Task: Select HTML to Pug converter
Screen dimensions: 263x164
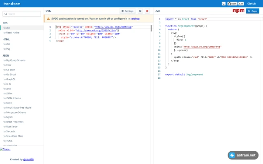Action: coord(7,49)
